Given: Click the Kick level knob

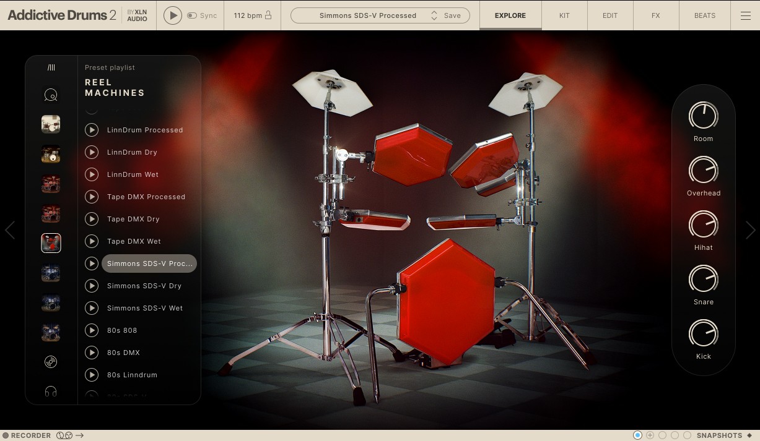Looking at the screenshot, I should (x=704, y=333).
